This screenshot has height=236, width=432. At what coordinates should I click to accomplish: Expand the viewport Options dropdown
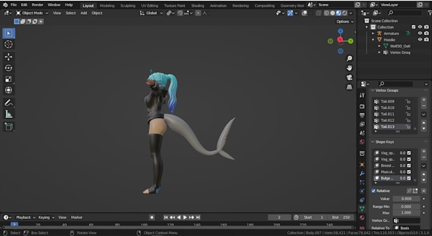click(x=344, y=22)
